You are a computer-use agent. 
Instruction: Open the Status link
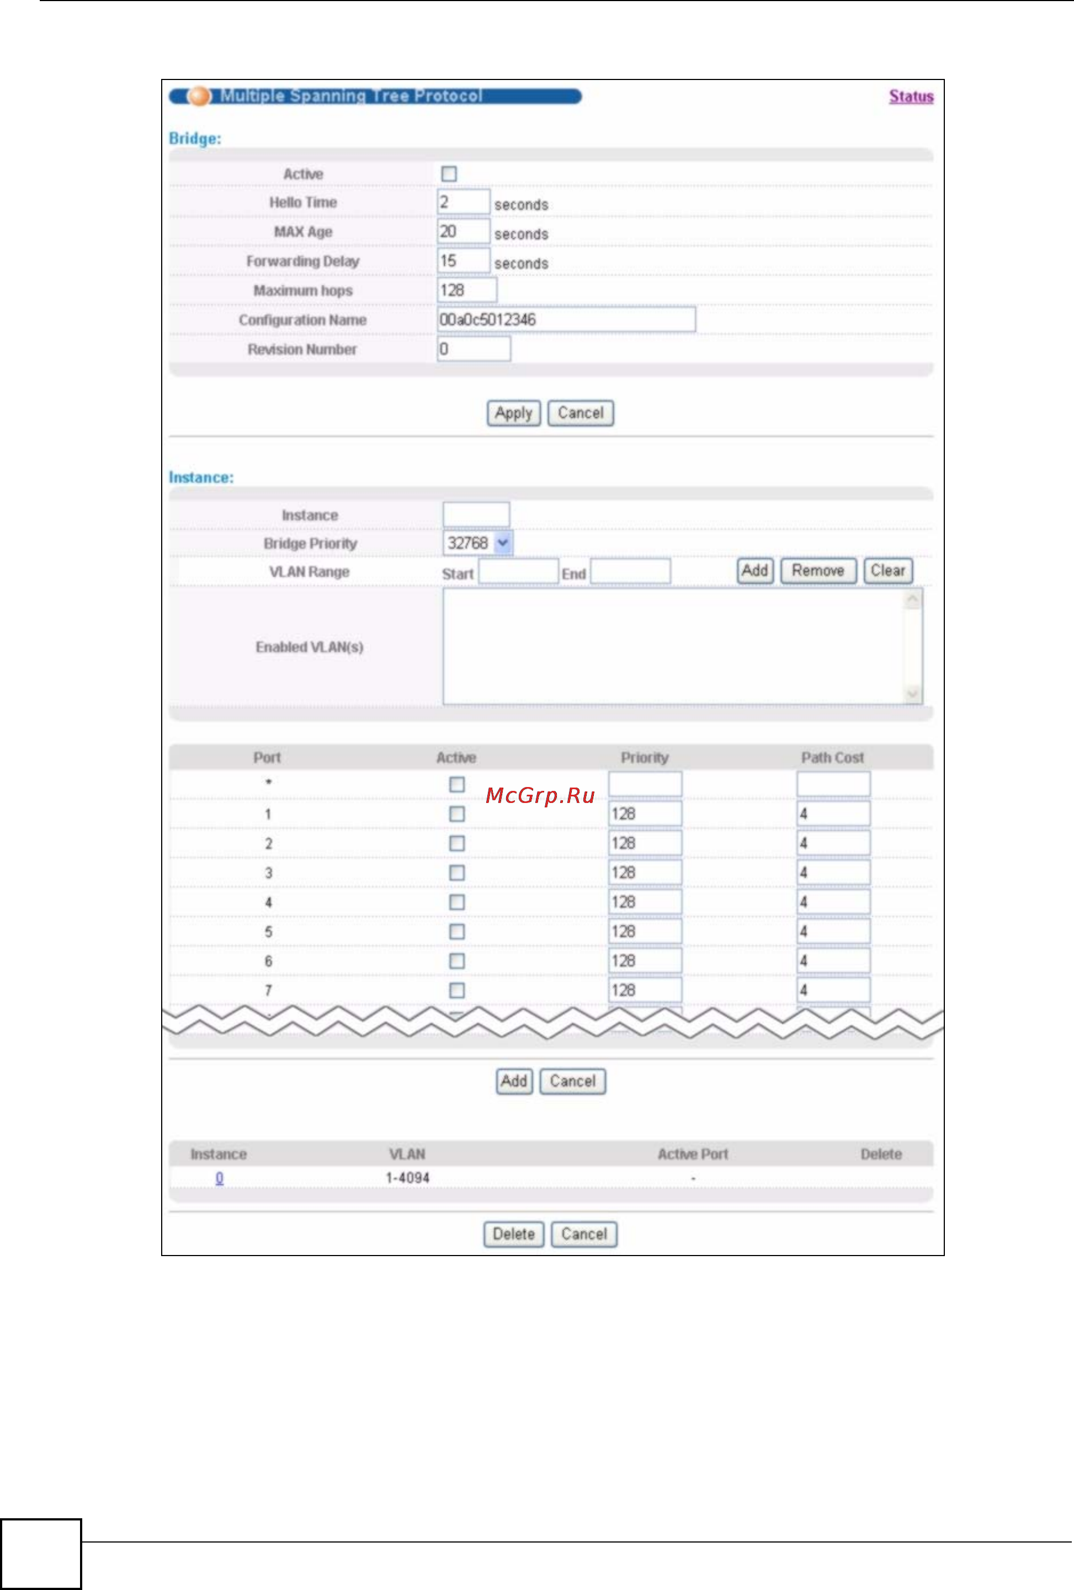[911, 97]
